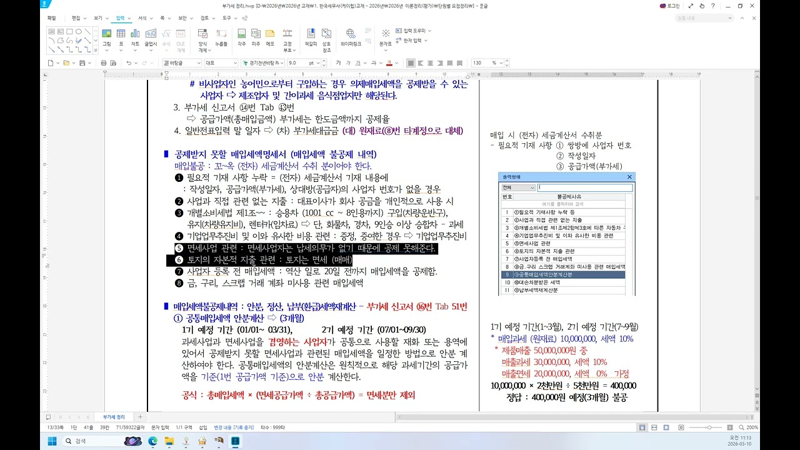Open the 보기 menu
Screen dimensions: 800x450
click(98, 18)
